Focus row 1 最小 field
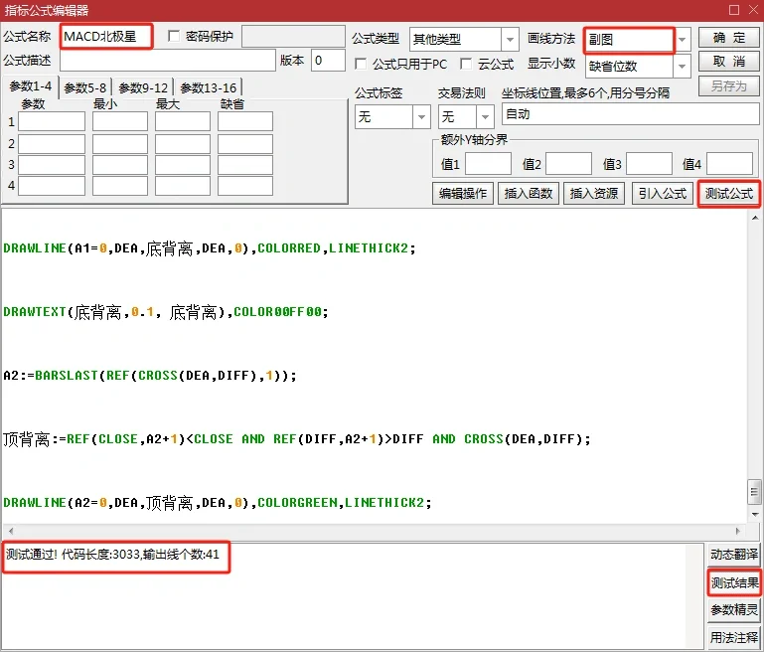Image resolution: width=764 pixels, height=652 pixels. point(120,121)
